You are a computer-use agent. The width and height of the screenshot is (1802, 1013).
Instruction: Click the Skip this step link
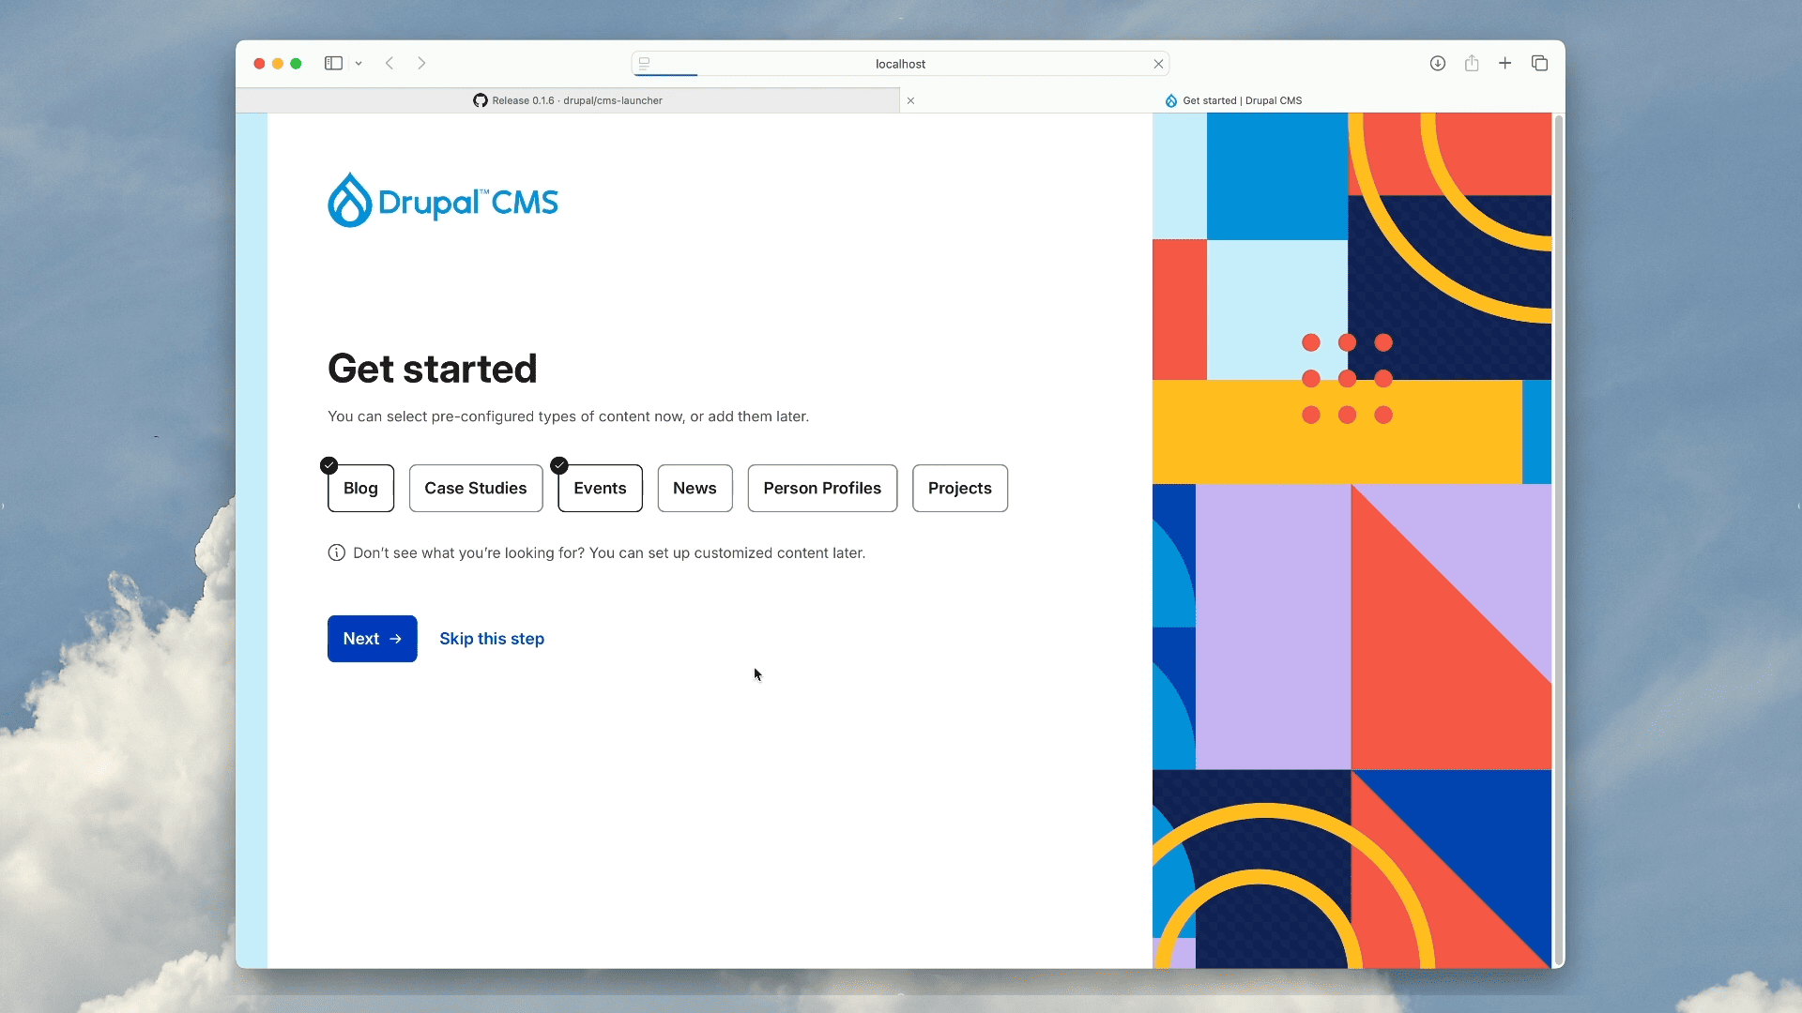[x=491, y=639]
